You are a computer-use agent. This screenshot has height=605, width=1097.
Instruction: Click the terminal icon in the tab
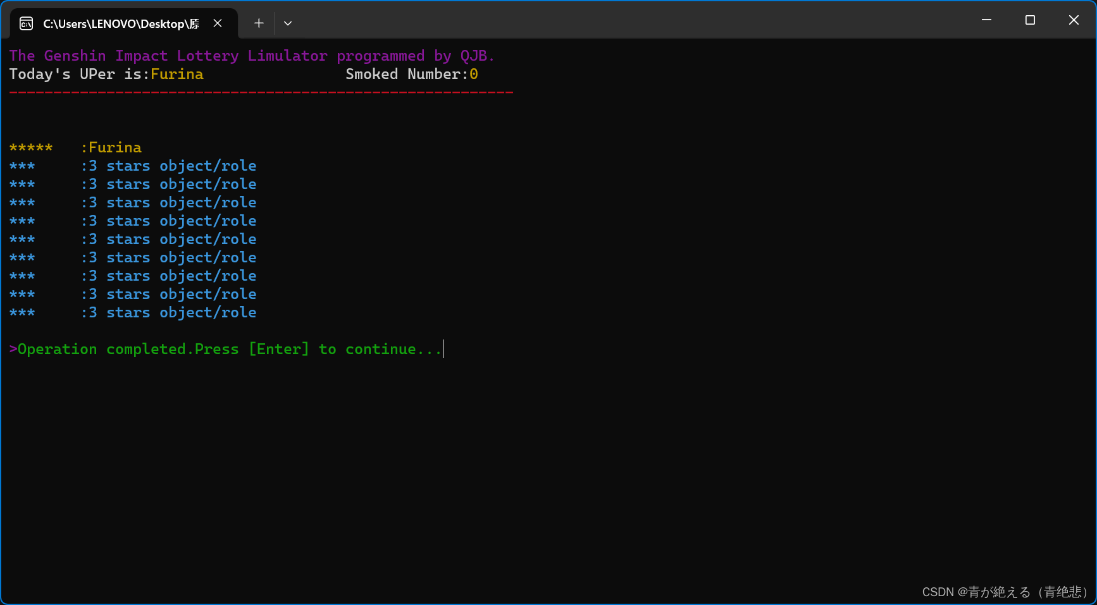click(x=27, y=23)
